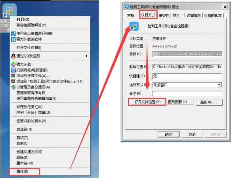Open the 详细信息 tab
The height and width of the screenshot is (178, 231).
(194, 15)
